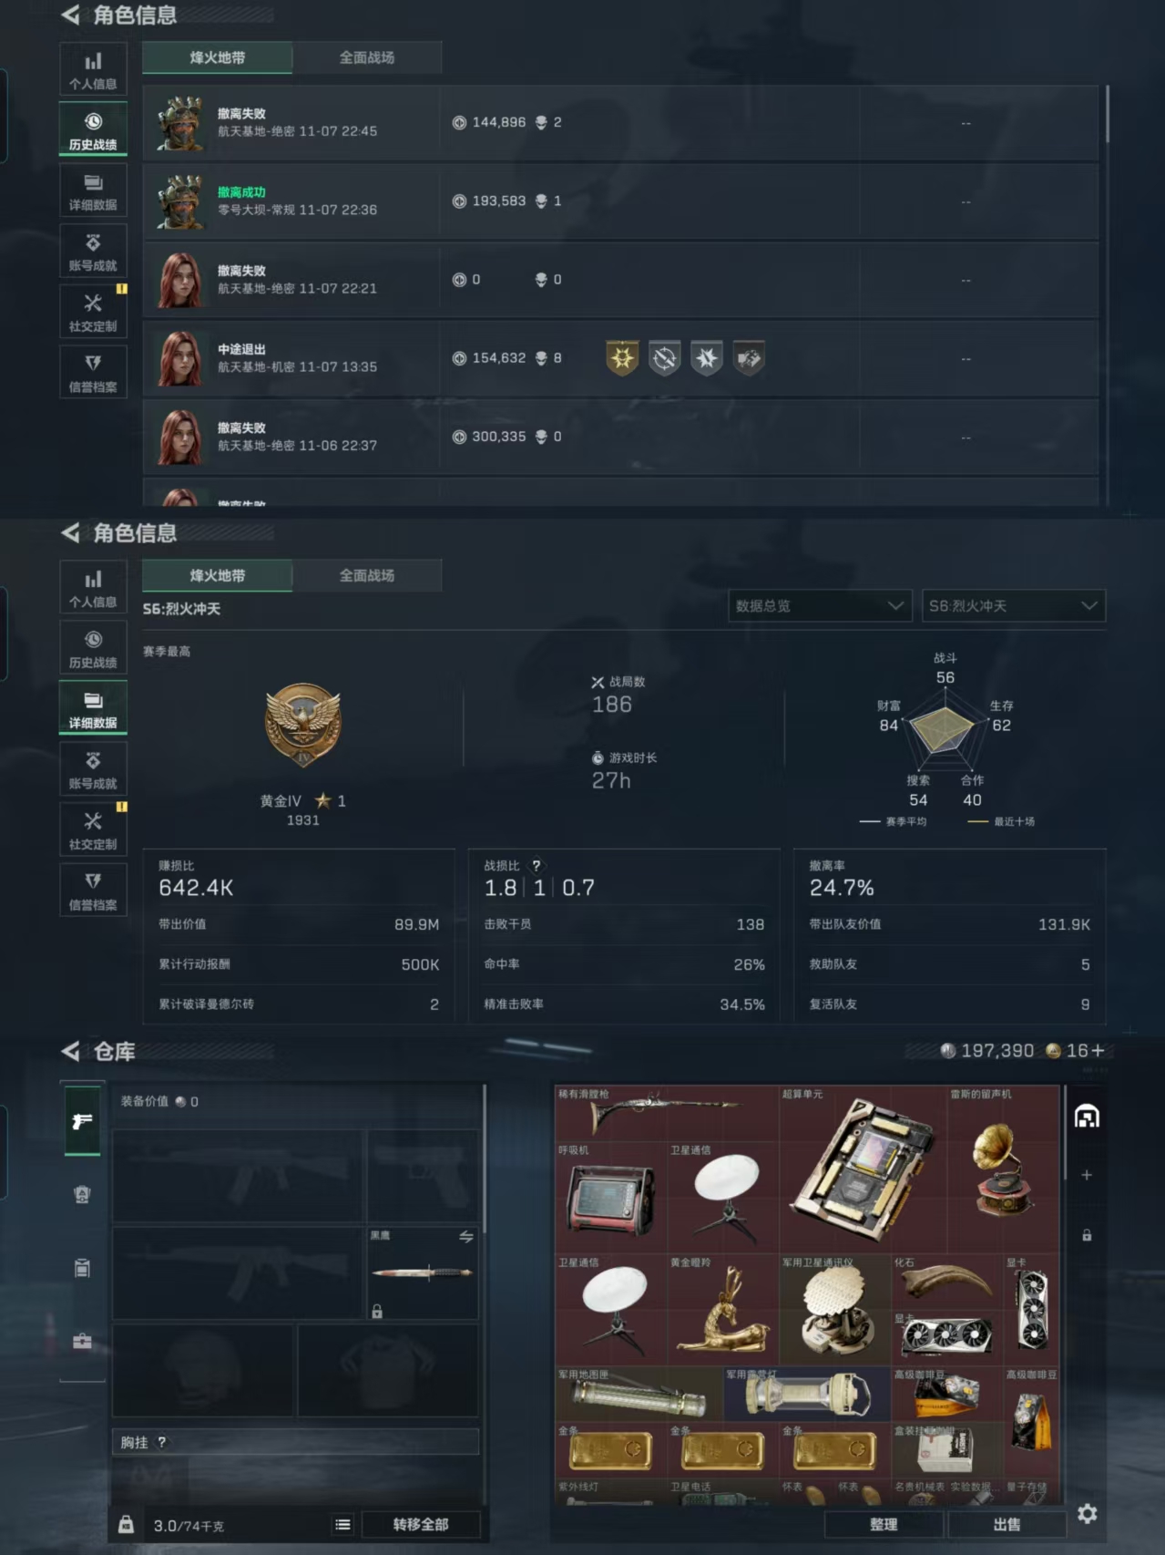Image resolution: width=1165 pixels, height=1555 pixels.
Task: Select 烽火地带 tab in detailed data panel
Action: pos(217,575)
